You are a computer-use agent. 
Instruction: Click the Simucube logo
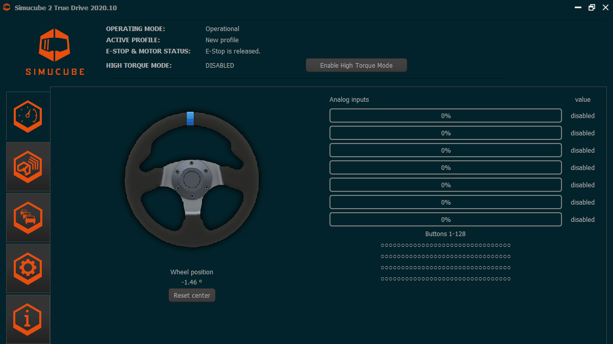(x=55, y=51)
